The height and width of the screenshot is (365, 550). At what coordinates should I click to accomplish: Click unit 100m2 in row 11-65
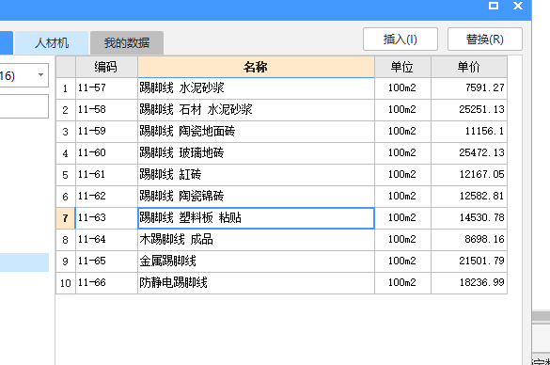pos(402,262)
